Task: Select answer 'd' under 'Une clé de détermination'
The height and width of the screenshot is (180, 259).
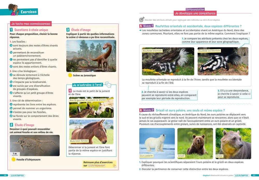Action: (x=11, y=116)
